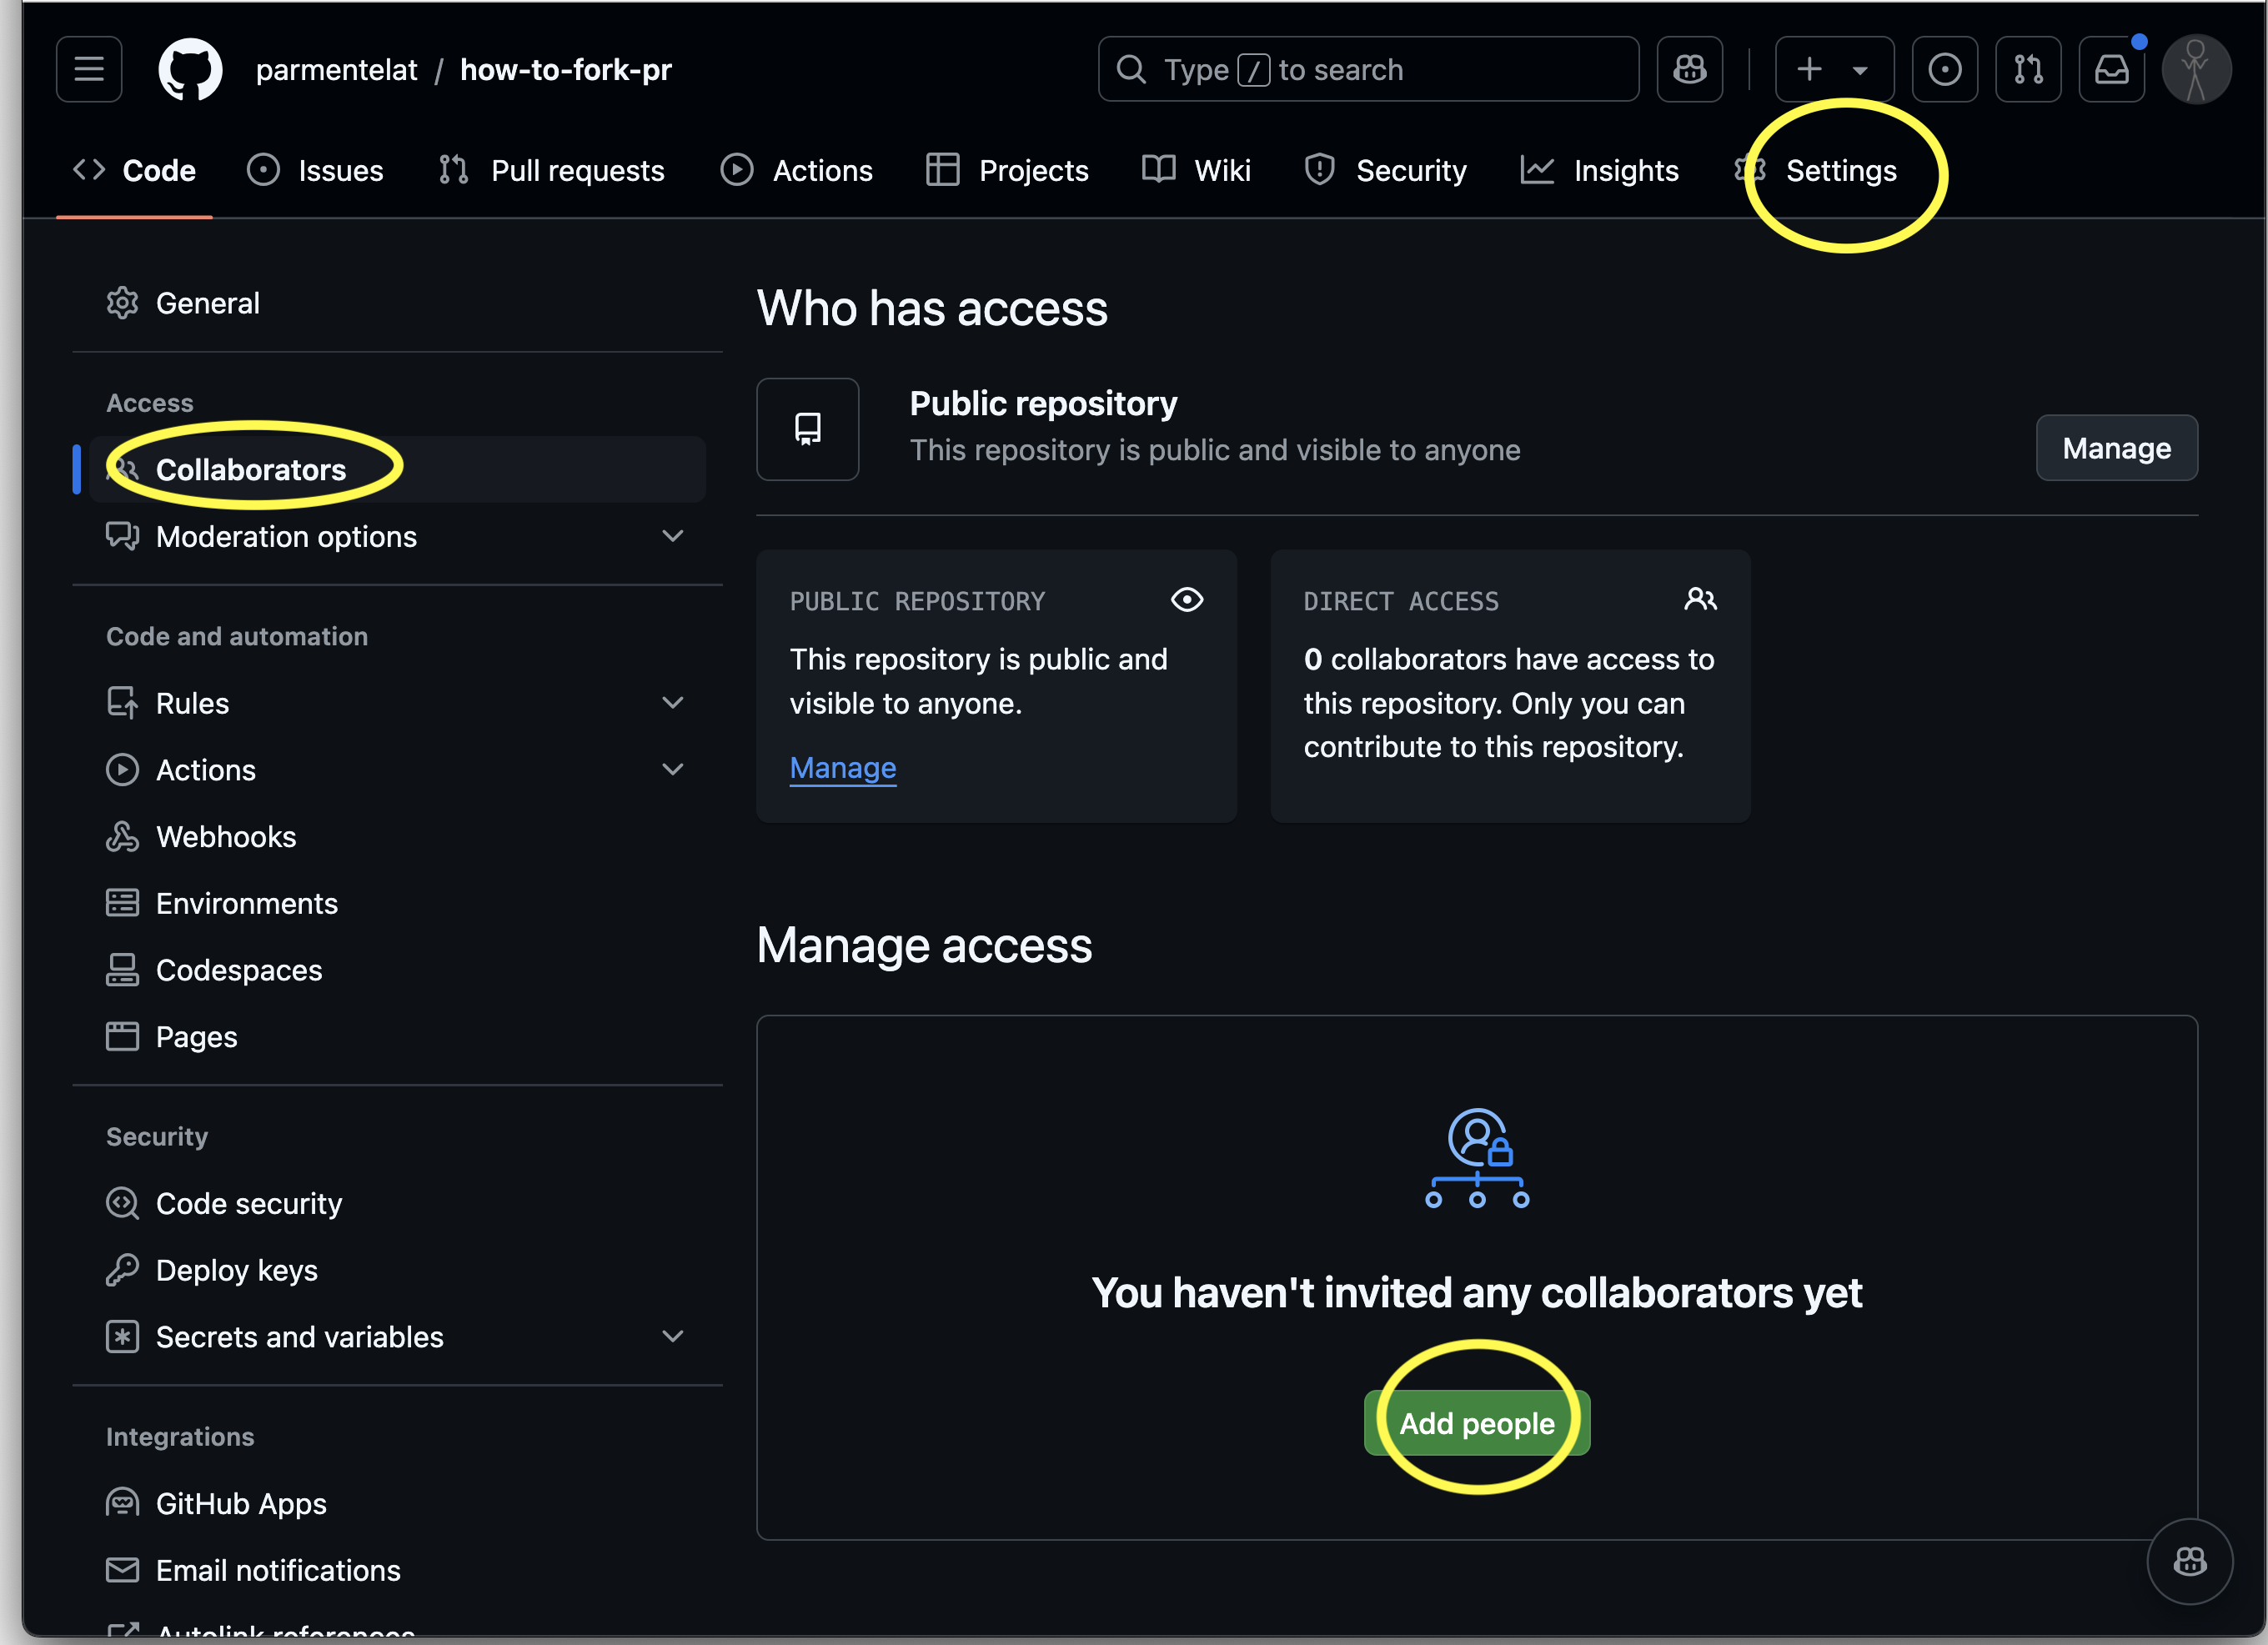Open floating Copilot button at bottom right
The image size is (2268, 1645).
pos(2189,1561)
